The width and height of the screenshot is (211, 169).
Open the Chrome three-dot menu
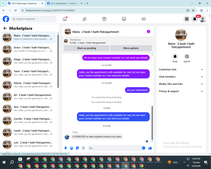pos(207,10)
